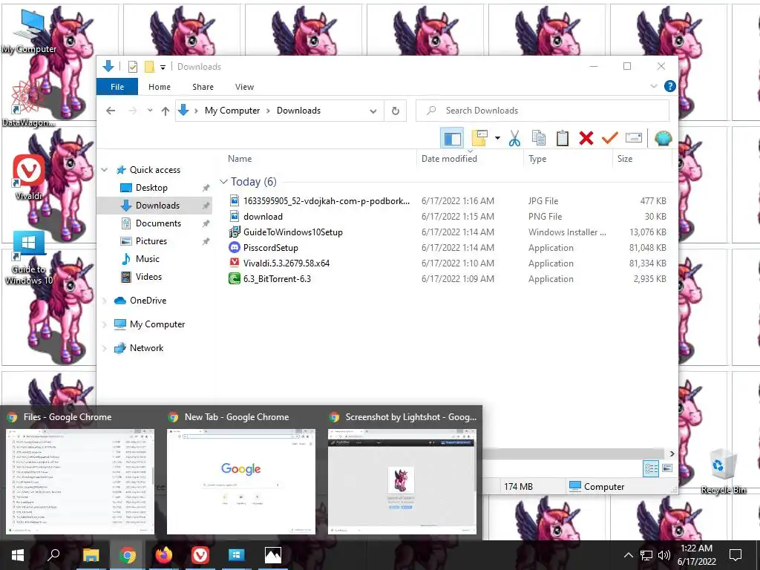Refresh the Downloads folder
760x570 pixels.
point(396,111)
